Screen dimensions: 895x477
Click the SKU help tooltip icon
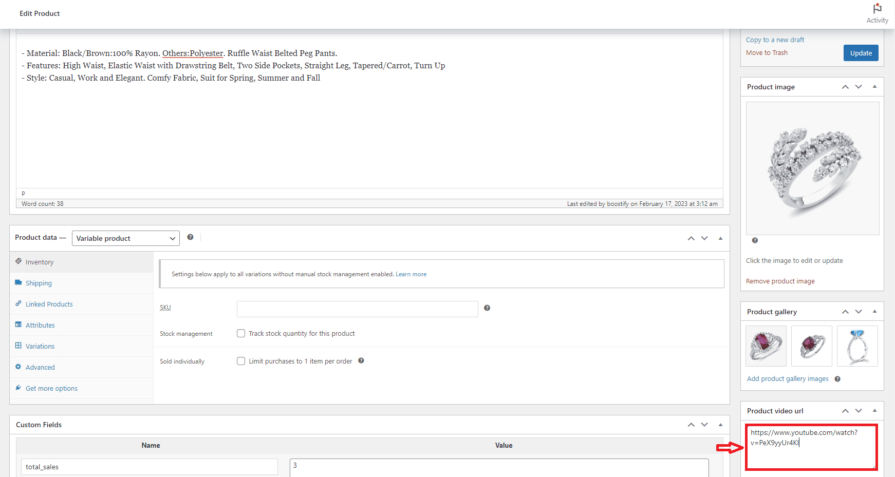point(487,308)
